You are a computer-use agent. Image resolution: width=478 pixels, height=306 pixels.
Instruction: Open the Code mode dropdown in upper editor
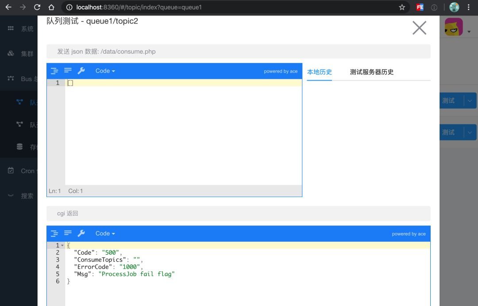(x=105, y=71)
